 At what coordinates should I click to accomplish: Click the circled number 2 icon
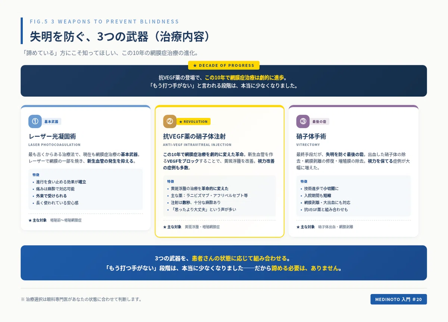[x=170, y=121]
